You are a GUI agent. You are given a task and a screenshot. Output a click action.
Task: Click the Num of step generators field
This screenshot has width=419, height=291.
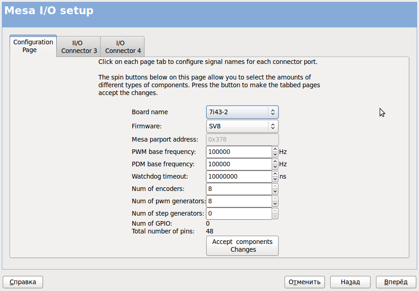(x=239, y=213)
